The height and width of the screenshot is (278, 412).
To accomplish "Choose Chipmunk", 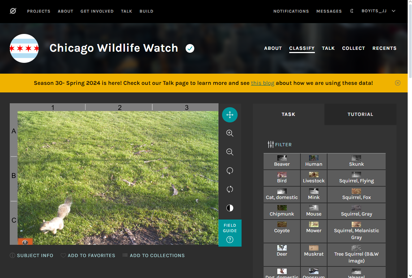I will (282, 211).
